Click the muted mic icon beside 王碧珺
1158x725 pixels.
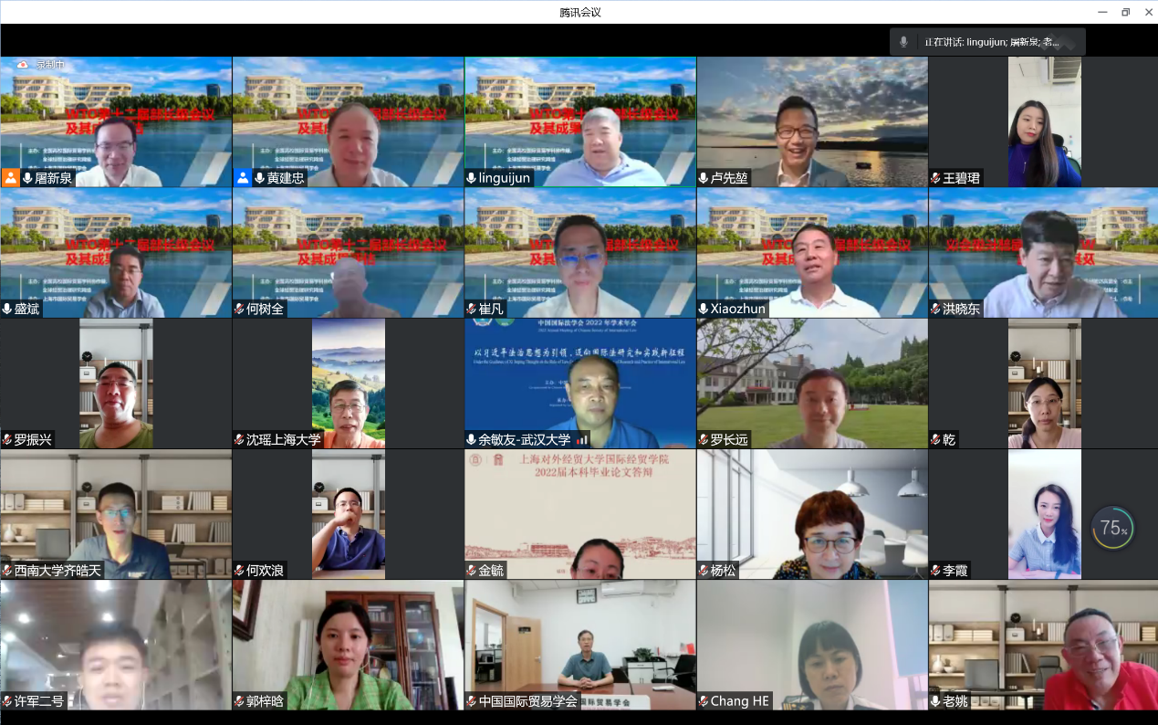click(x=936, y=178)
